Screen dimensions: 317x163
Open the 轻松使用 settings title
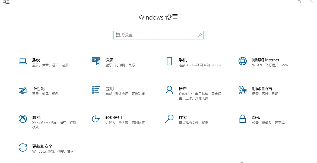[x=114, y=117]
